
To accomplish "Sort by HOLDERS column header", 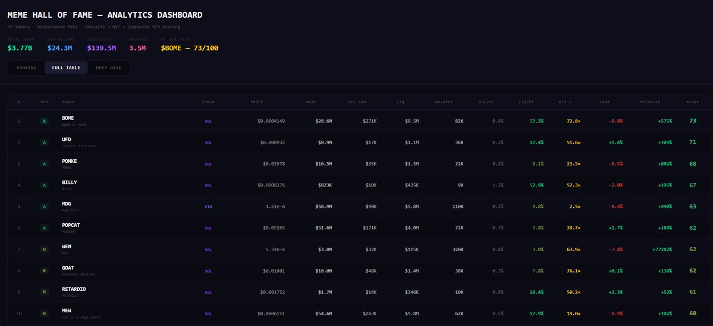I will (x=444, y=102).
